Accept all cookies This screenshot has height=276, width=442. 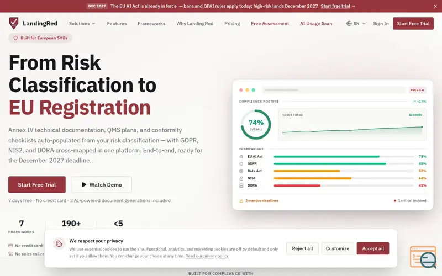coord(373,248)
